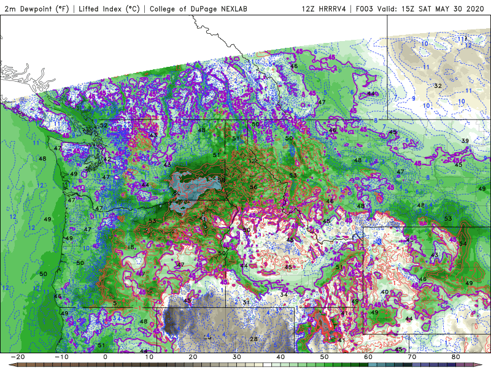Click the '70' label on color scale
This screenshot has height=368, width=491.
click(412, 357)
